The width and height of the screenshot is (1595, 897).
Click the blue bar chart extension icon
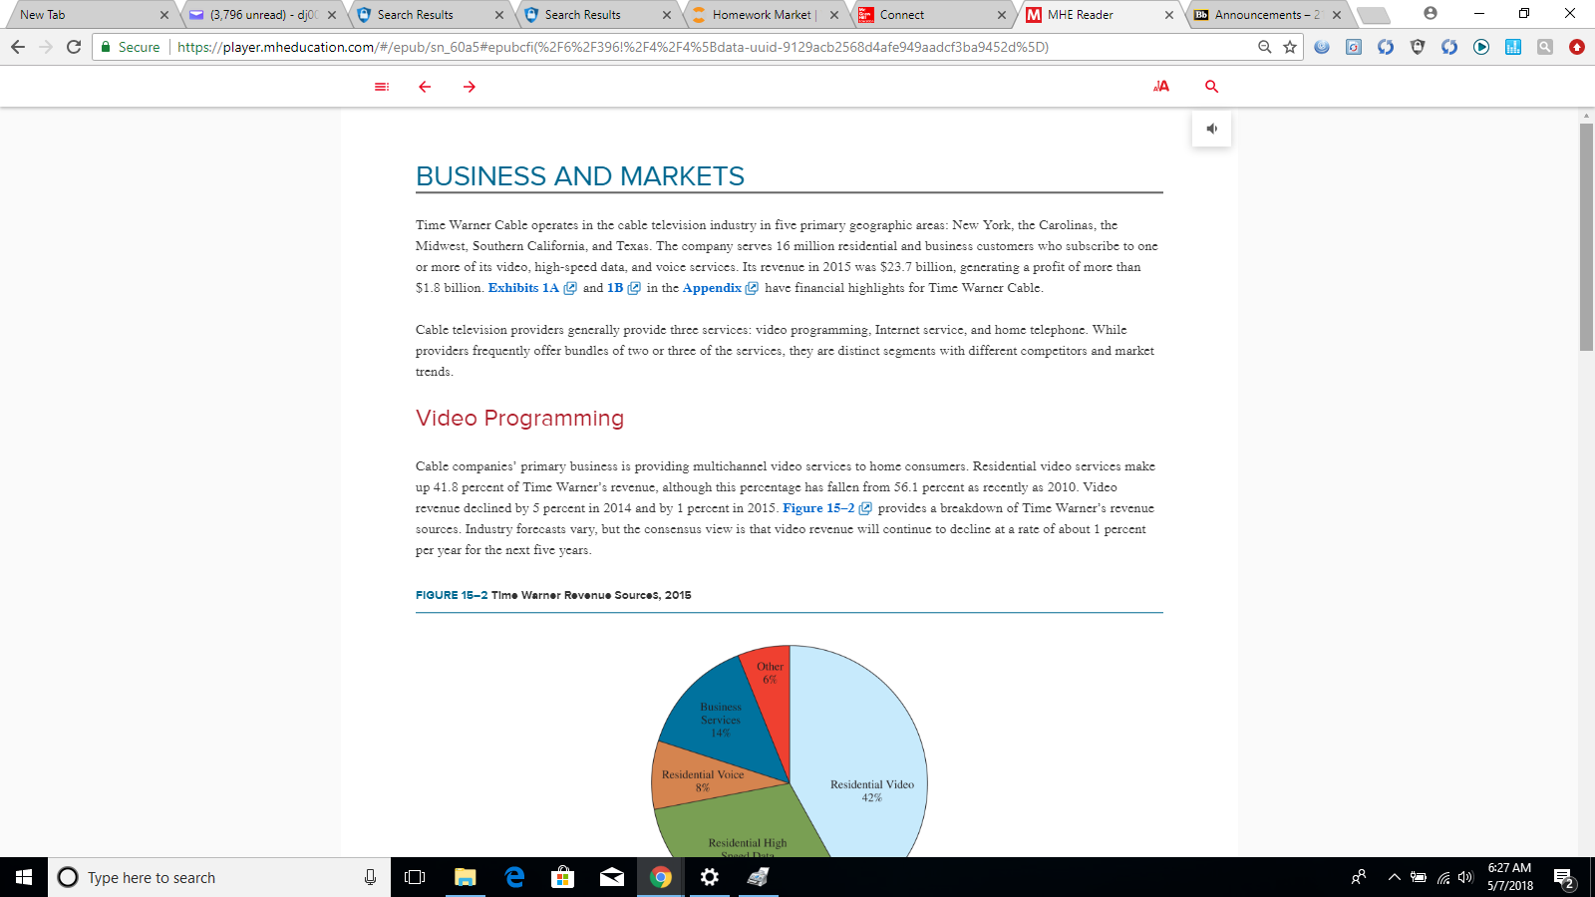[x=1513, y=47]
